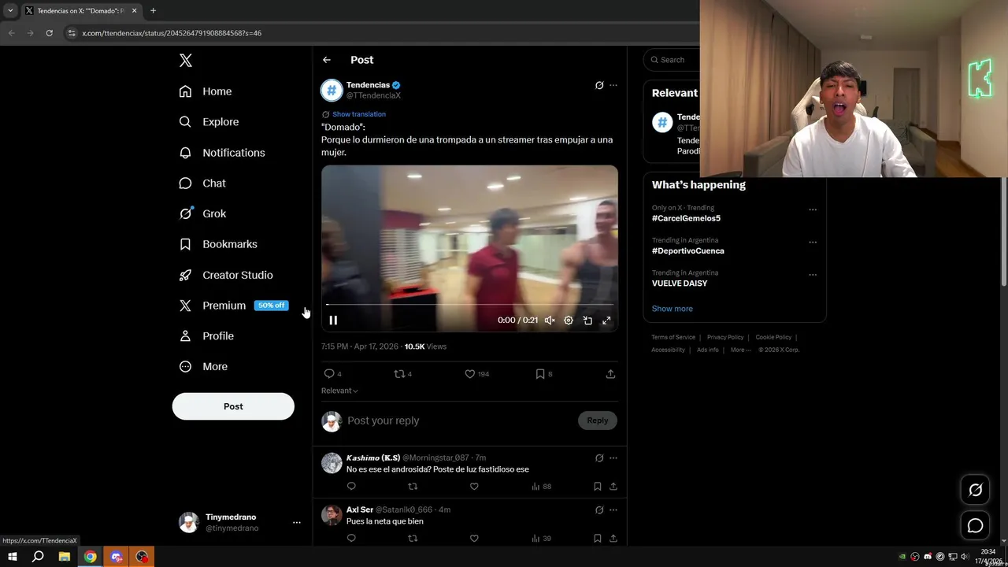The width and height of the screenshot is (1008, 567).
Task: Open Explore from the sidebar
Action: click(209, 122)
